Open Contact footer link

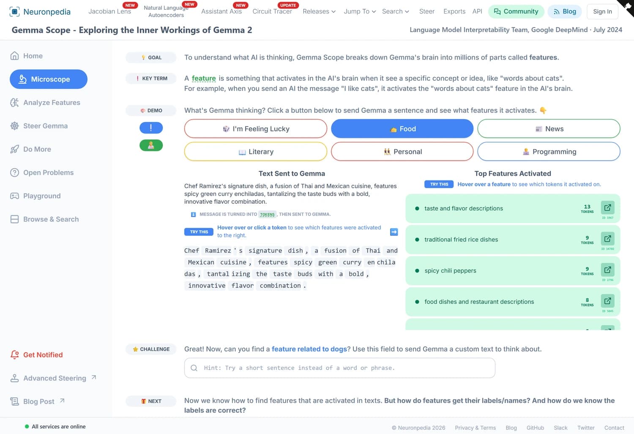tap(614, 428)
